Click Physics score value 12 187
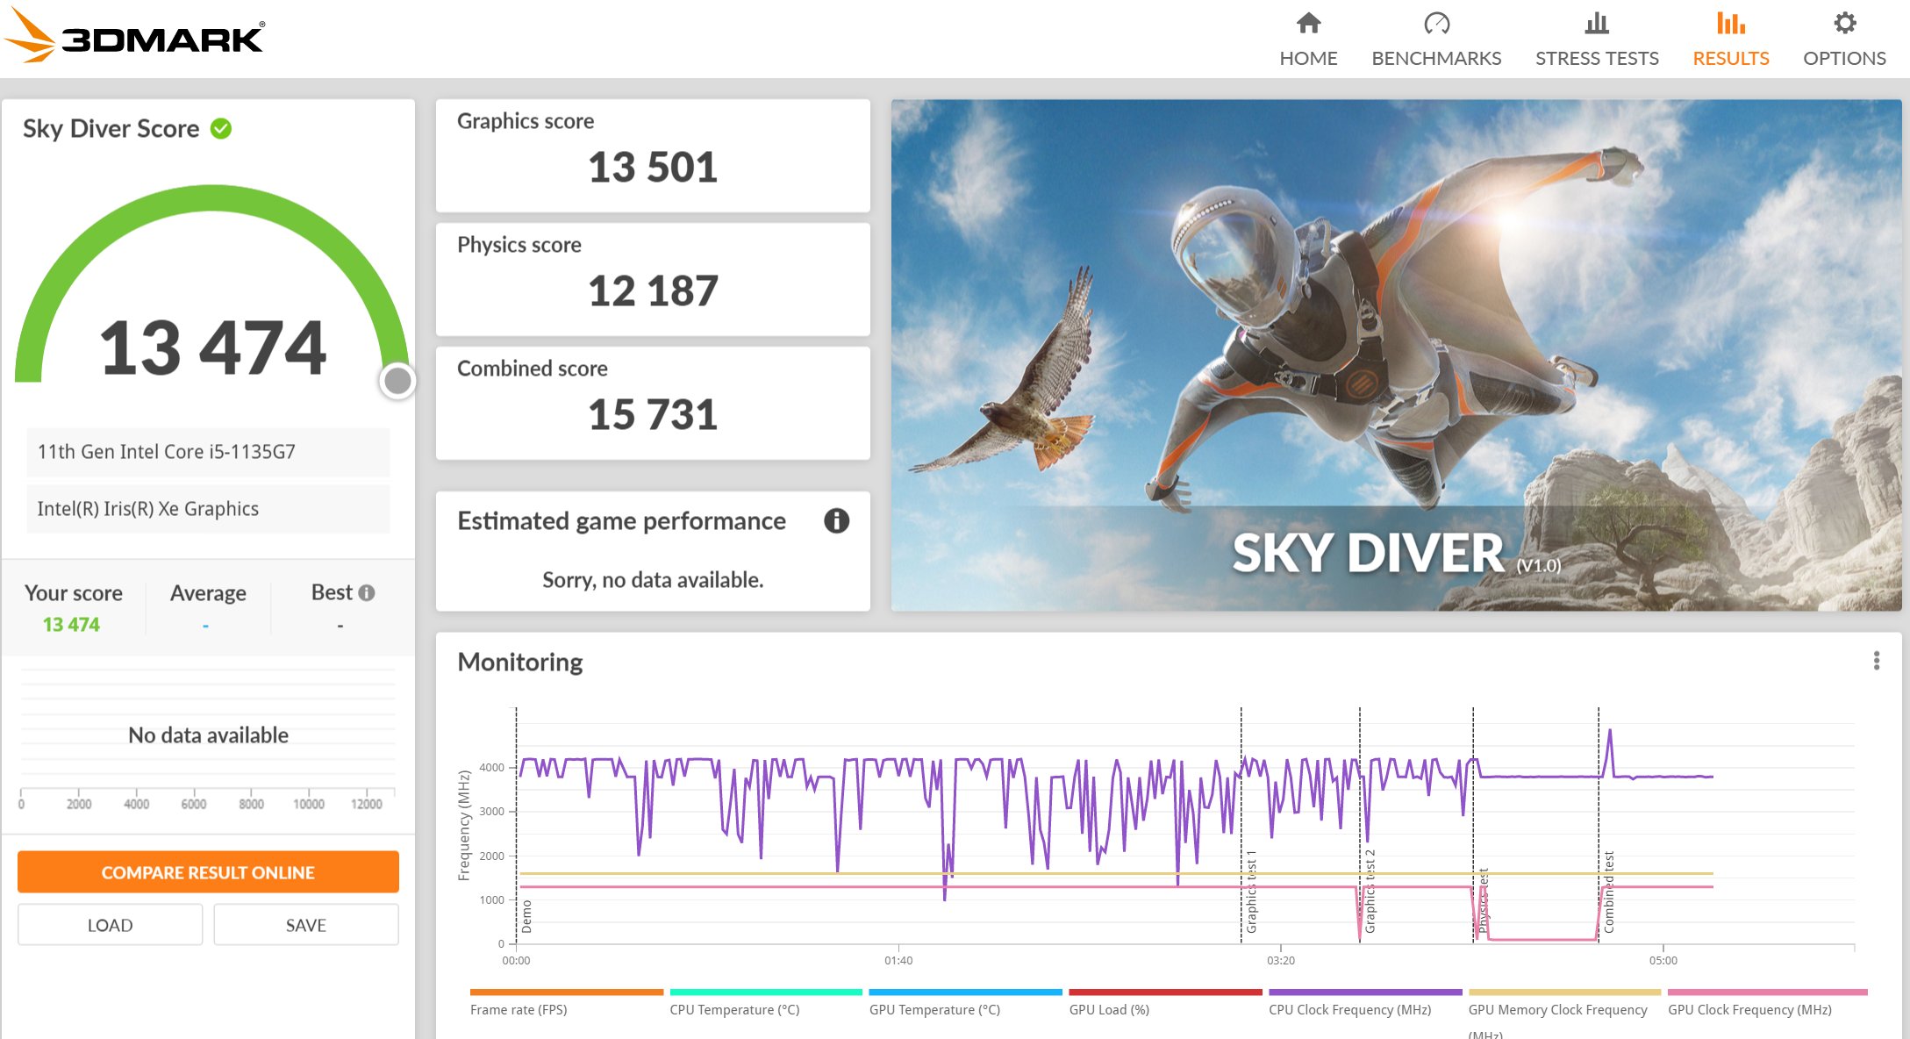 click(653, 290)
